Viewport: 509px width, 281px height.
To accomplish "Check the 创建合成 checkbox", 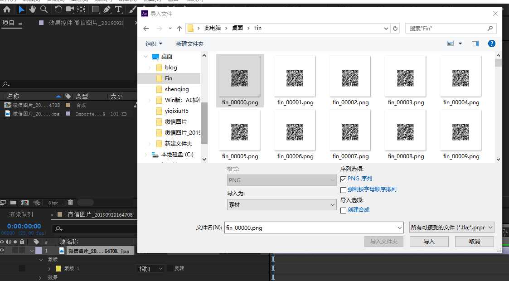I will coord(344,210).
